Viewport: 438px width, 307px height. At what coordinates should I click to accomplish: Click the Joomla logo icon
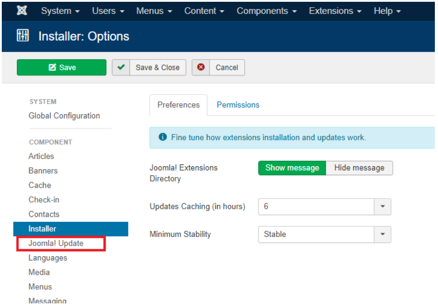pos(22,11)
